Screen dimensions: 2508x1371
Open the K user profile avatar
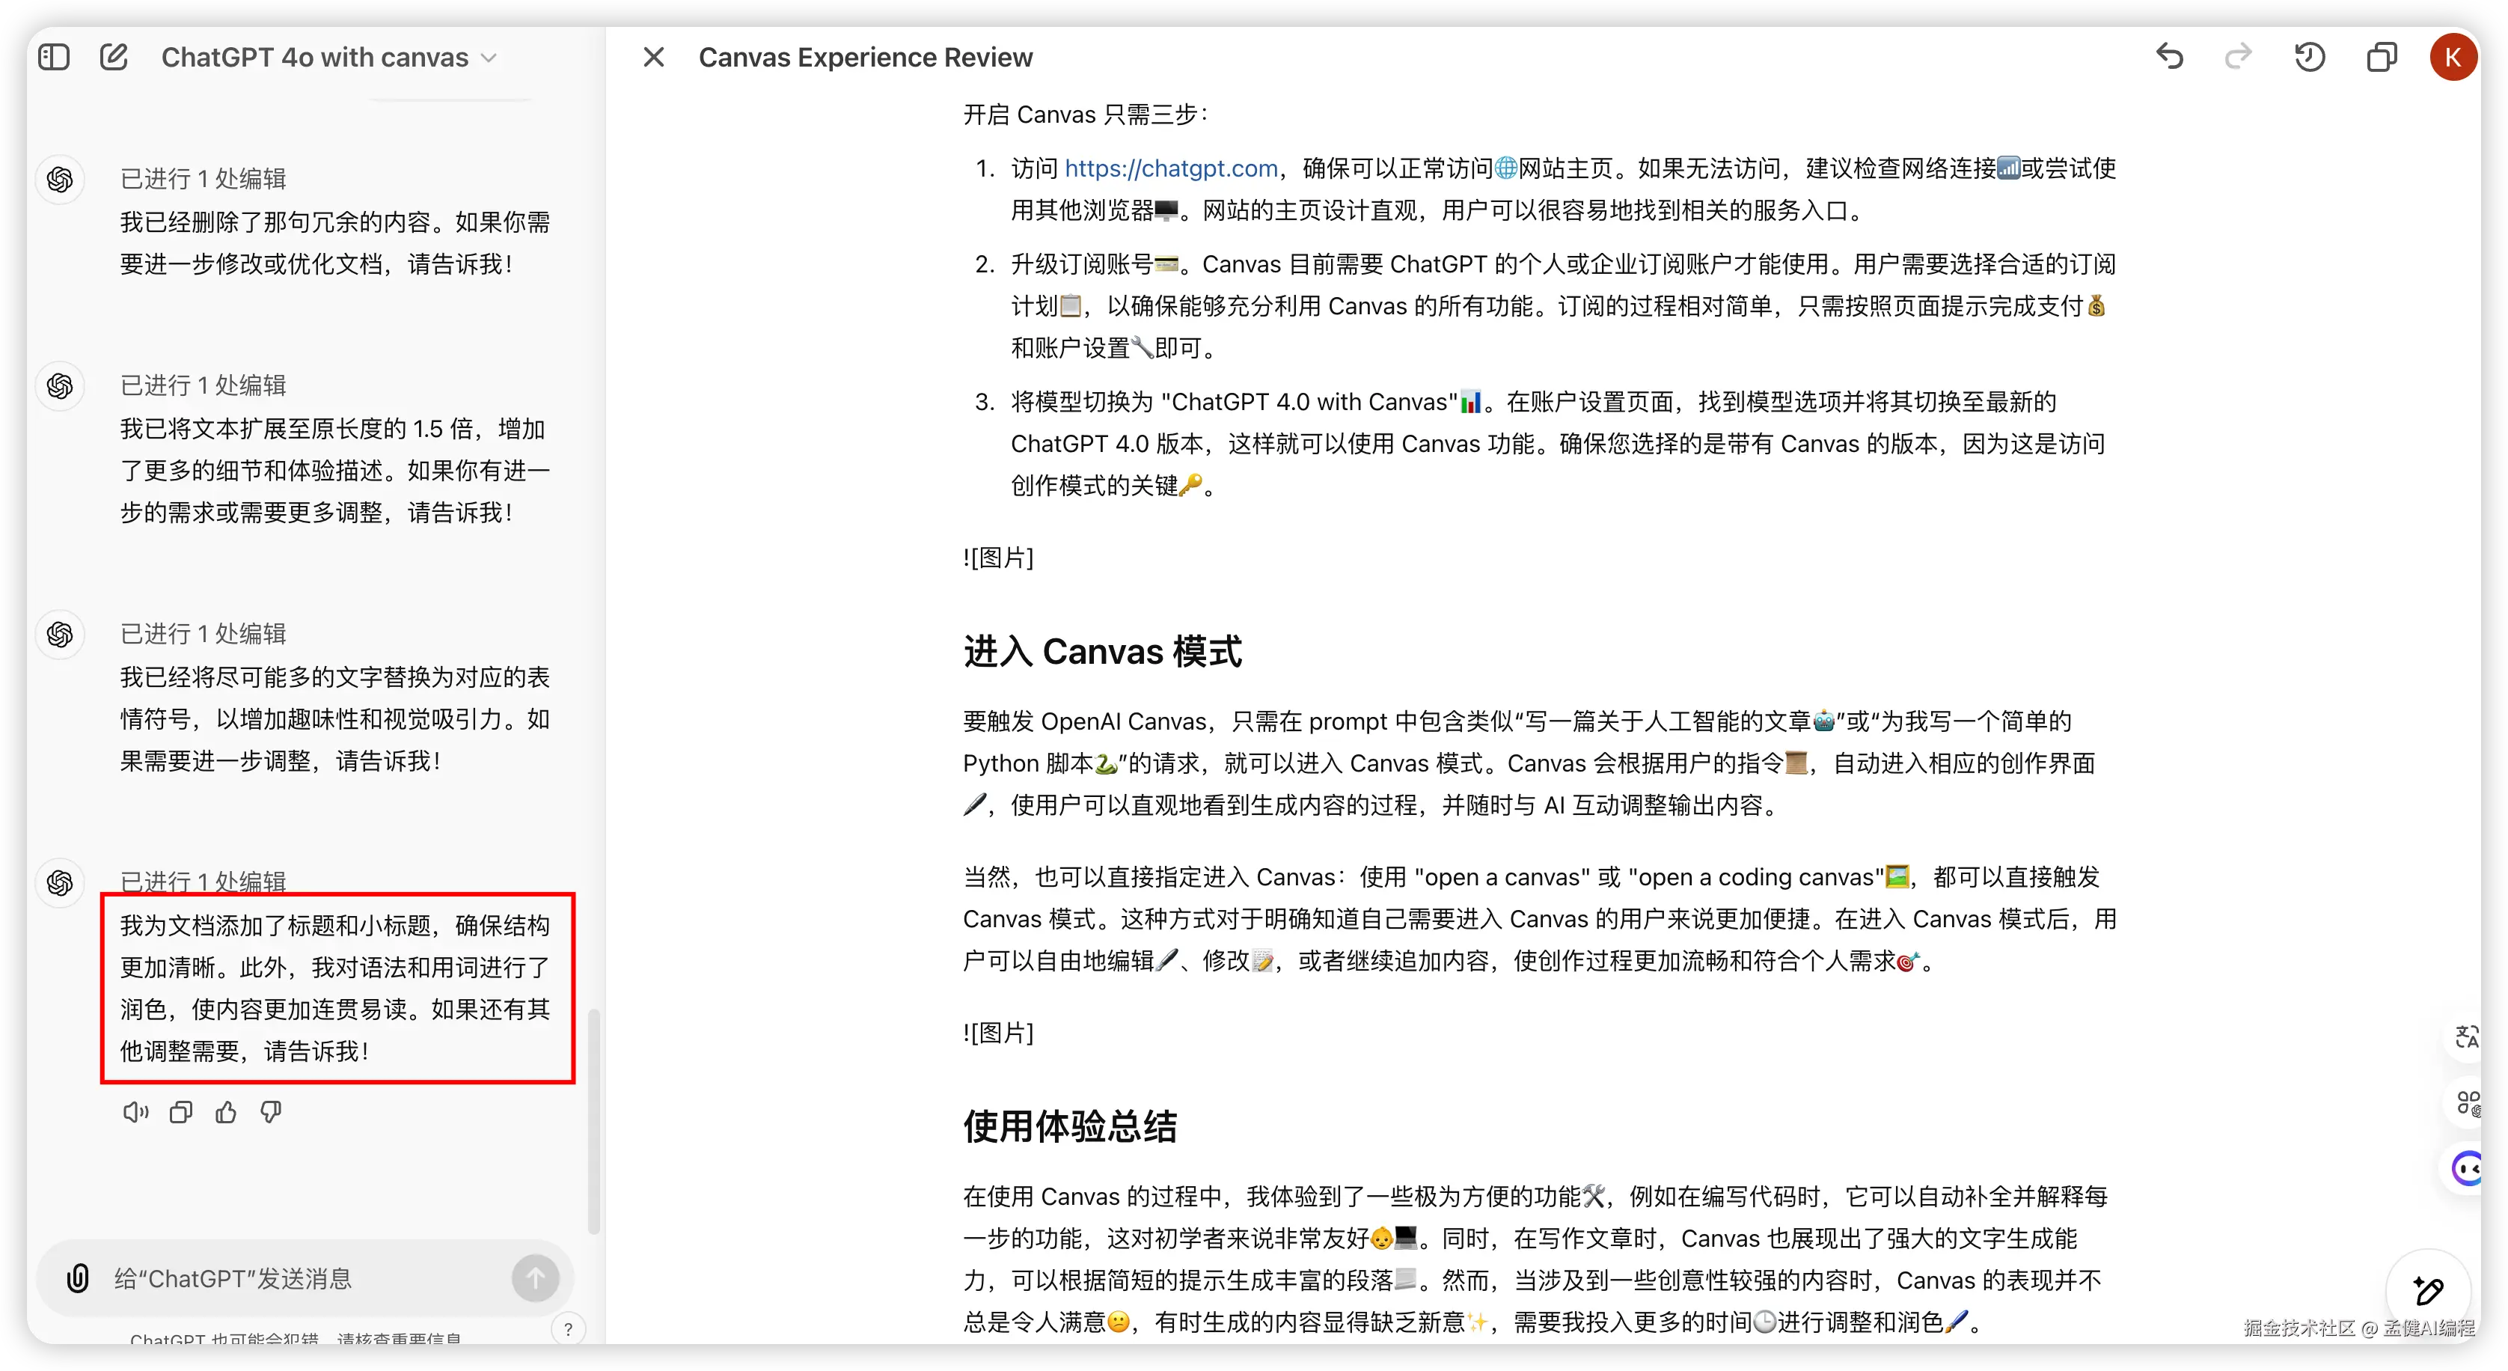[2453, 58]
